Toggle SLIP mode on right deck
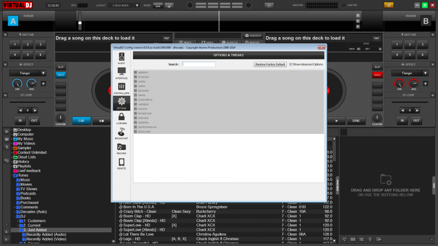438x246 pixels. point(377,67)
